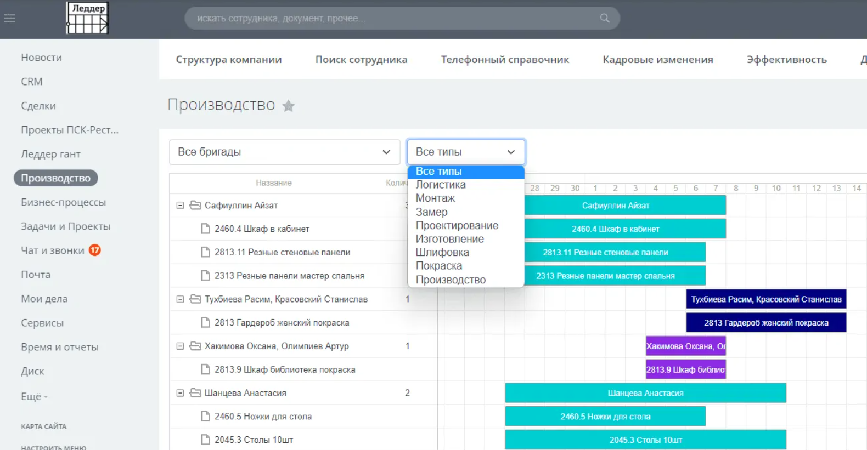Open the Все бригады dropdown

point(284,152)
